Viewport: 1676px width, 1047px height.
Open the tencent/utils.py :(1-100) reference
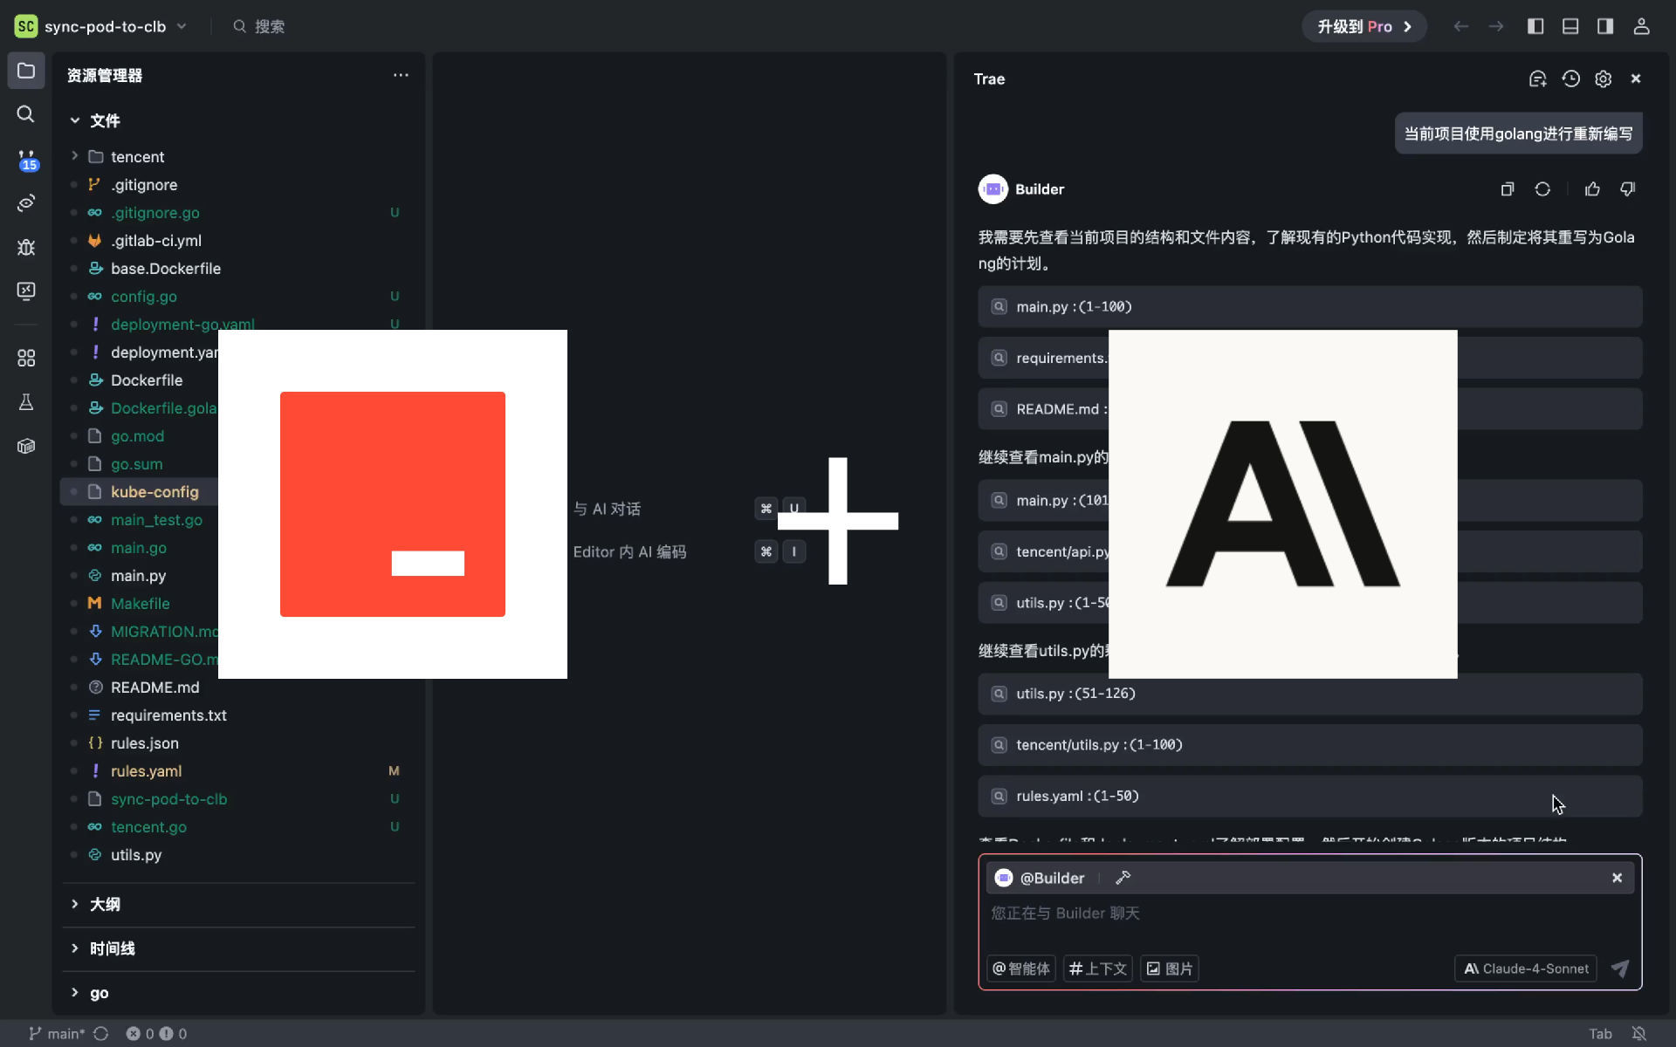(x=1309, y=745)
